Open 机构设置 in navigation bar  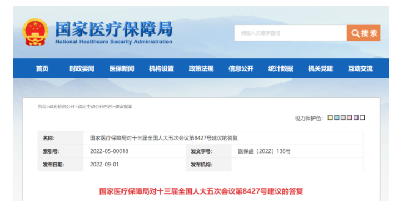[161, 68]
